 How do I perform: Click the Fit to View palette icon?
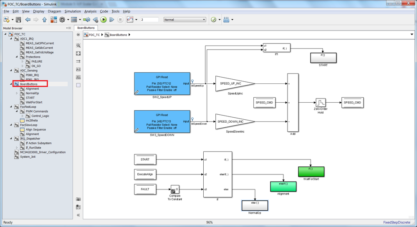[x=78, y=53]
